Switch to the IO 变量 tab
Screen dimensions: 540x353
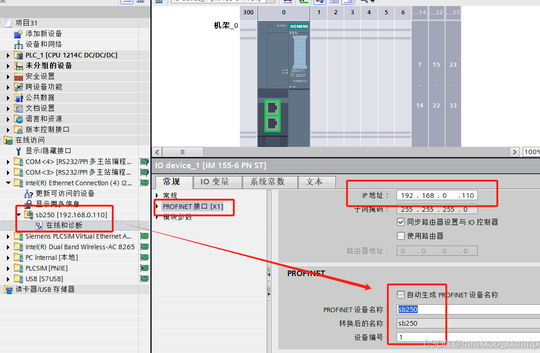pyautogui.click(x=217, y=182)
